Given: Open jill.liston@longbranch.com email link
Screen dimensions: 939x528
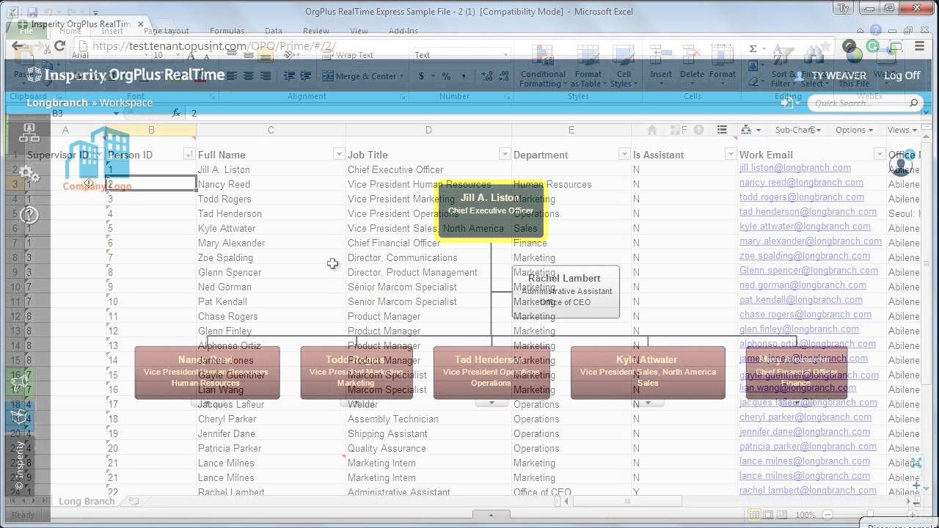Looking at the screenshot, I should [x=795, y=168].
